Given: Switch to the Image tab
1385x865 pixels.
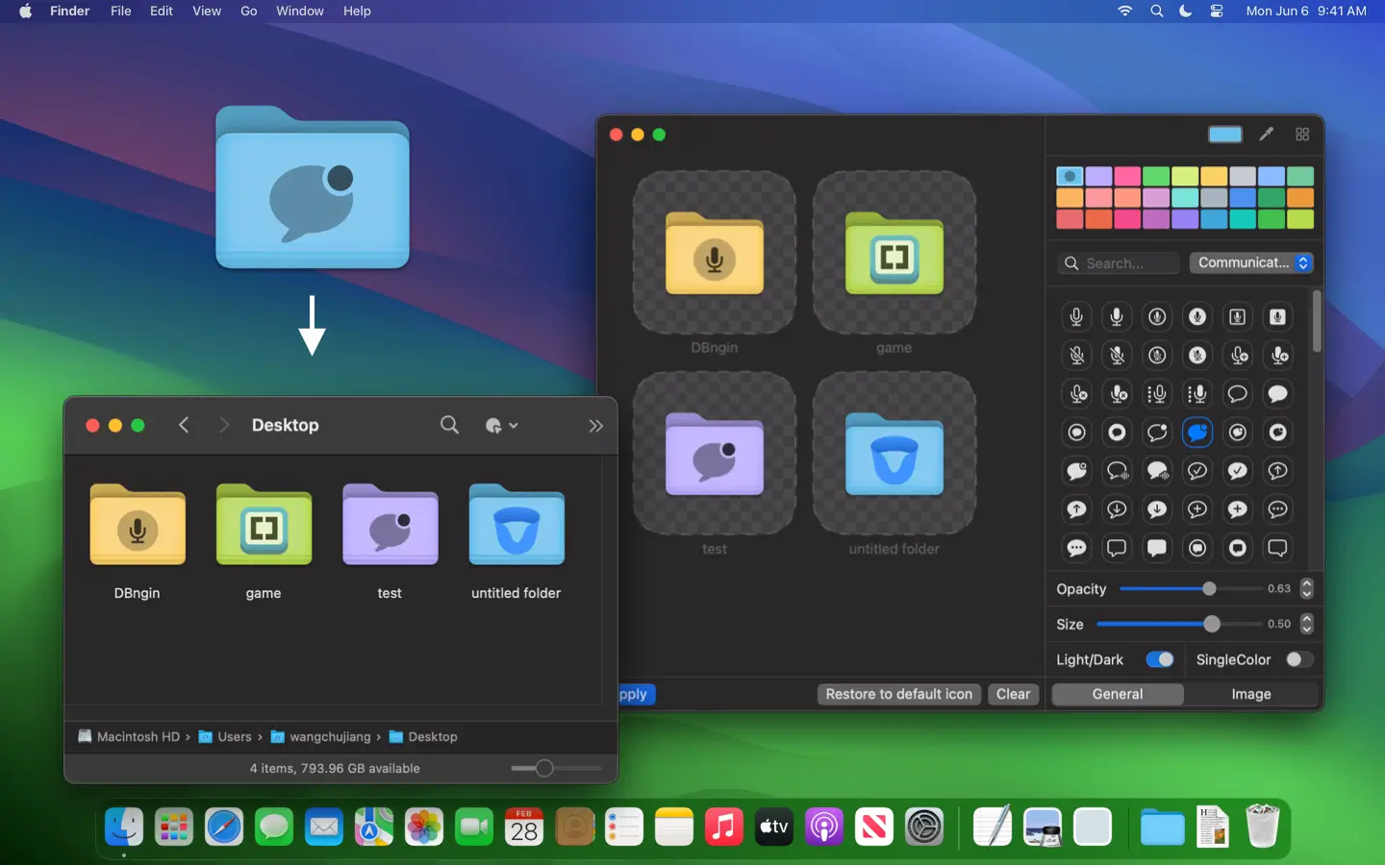Looking at the screenshot, I should (1250, 694).
